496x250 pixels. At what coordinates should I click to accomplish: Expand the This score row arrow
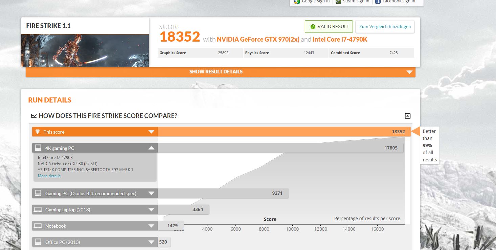pos(151,132)
